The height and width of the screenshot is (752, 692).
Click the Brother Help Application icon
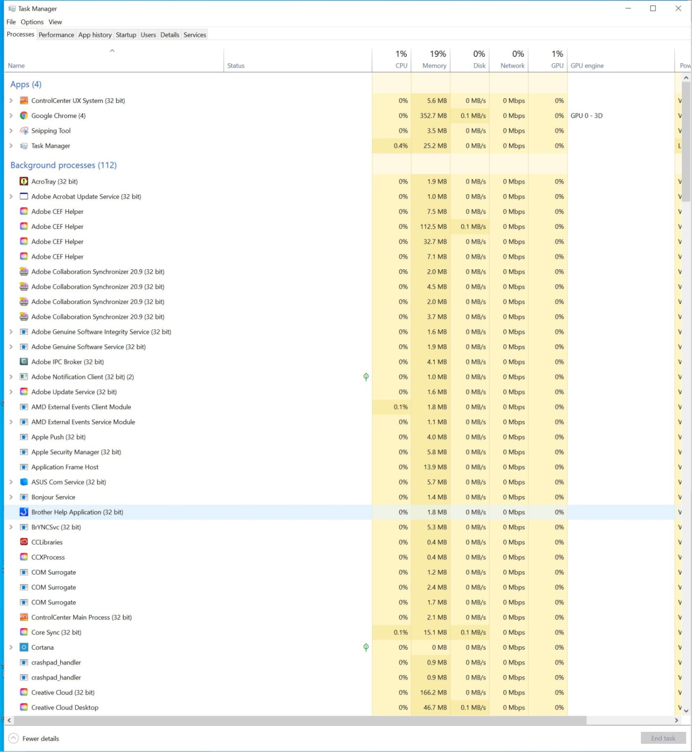(23, 512)
